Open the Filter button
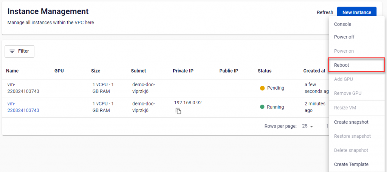The height and width of the screenshot is (172, 387). pyautogui.click(x=20, y=51)
